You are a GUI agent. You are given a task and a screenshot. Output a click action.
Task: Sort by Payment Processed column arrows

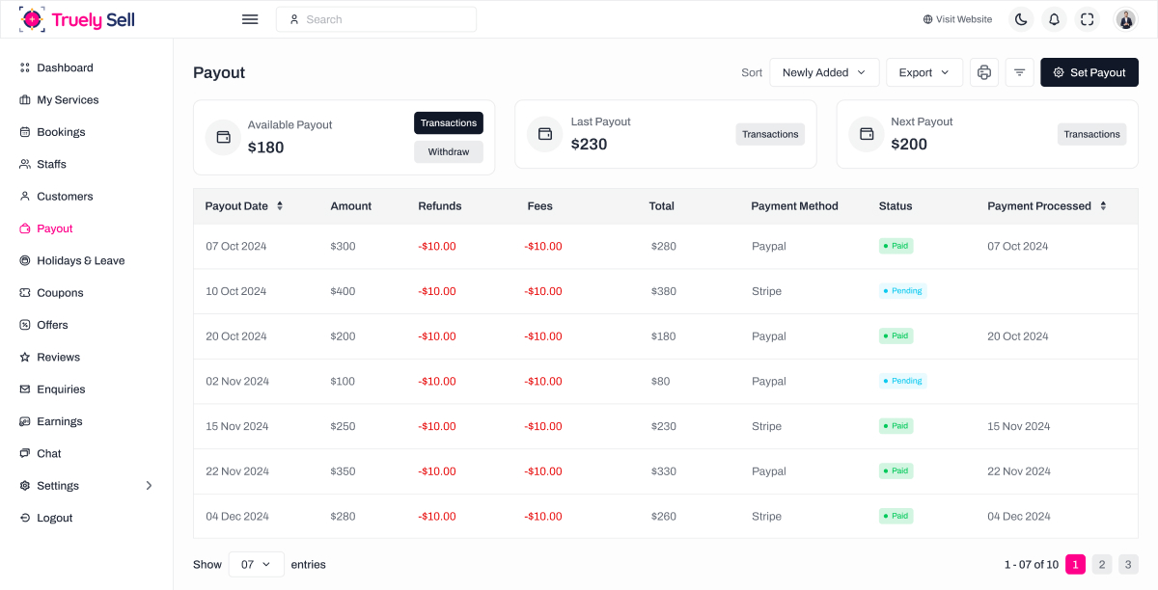click(1103, 205)
